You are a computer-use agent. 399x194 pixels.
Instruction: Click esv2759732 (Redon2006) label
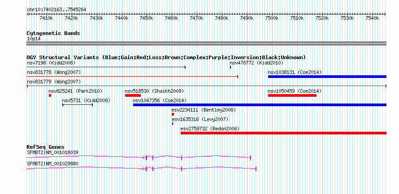[x=210, y=129]
